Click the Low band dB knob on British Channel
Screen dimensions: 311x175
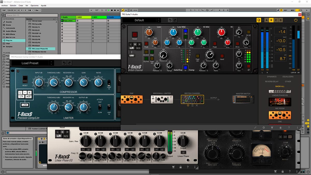(149, 32)
